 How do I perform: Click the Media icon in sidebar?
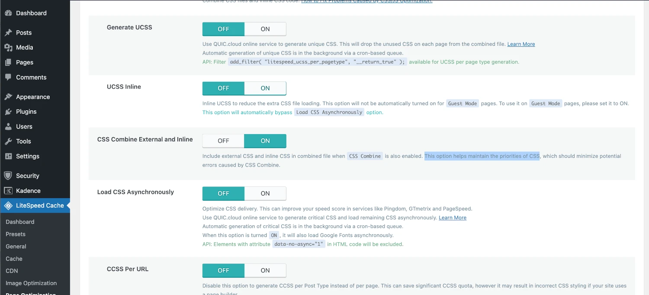pyautogui.click(x=8, y=48)
